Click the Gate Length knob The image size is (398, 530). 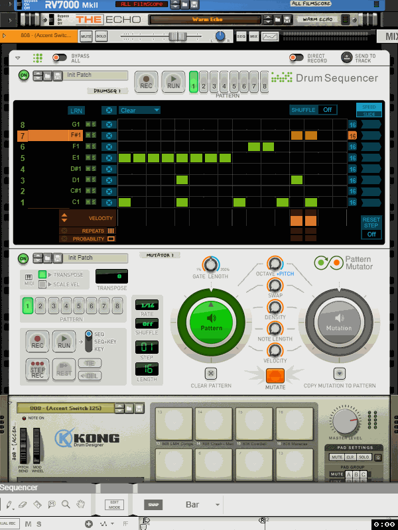tap(211, 264)
